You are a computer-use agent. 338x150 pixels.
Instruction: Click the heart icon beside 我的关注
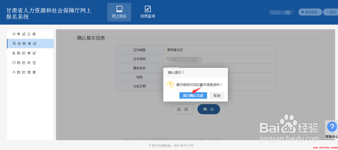coord(14,63)
